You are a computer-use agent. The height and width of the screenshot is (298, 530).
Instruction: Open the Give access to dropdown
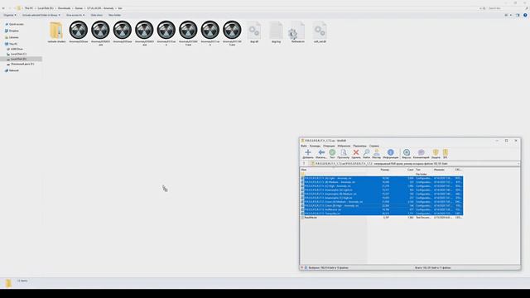click(75, 15)
